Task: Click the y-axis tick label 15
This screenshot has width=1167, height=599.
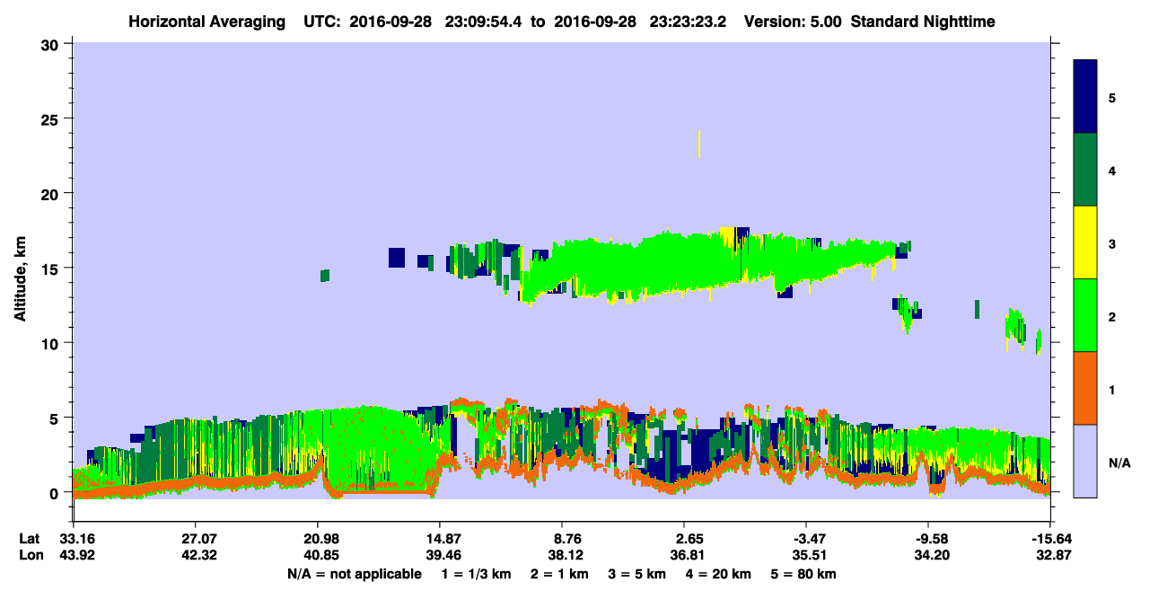Action: click(52, 269)
